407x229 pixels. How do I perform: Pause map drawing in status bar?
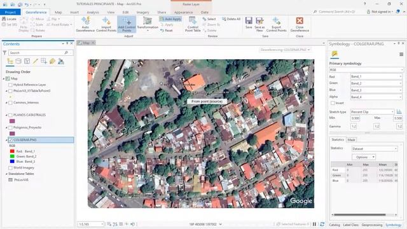[314, 224]
